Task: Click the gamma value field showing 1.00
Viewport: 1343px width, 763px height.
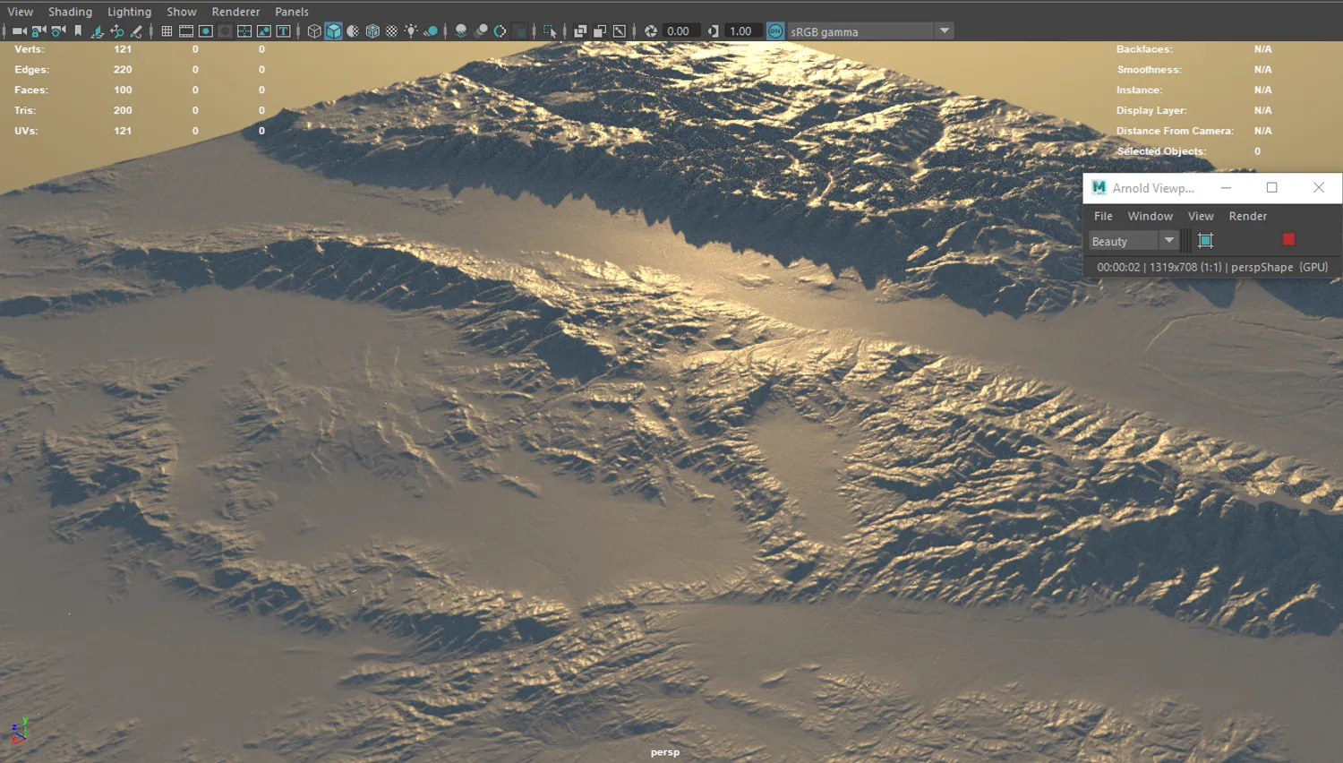Action: coord(740,31)
